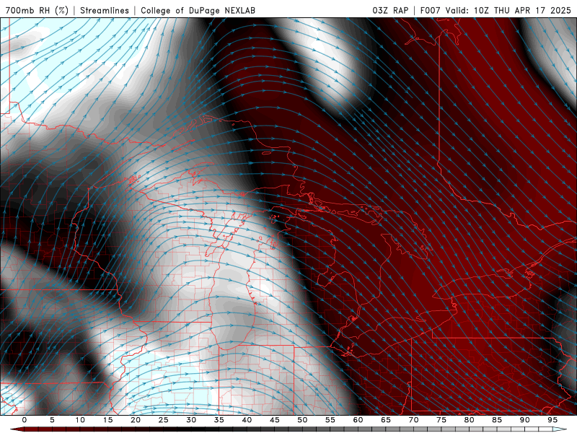This screenshot has height=433, width=577.
Task: Click the '35' label on the color scale
Action: click(x=219, y=420)
